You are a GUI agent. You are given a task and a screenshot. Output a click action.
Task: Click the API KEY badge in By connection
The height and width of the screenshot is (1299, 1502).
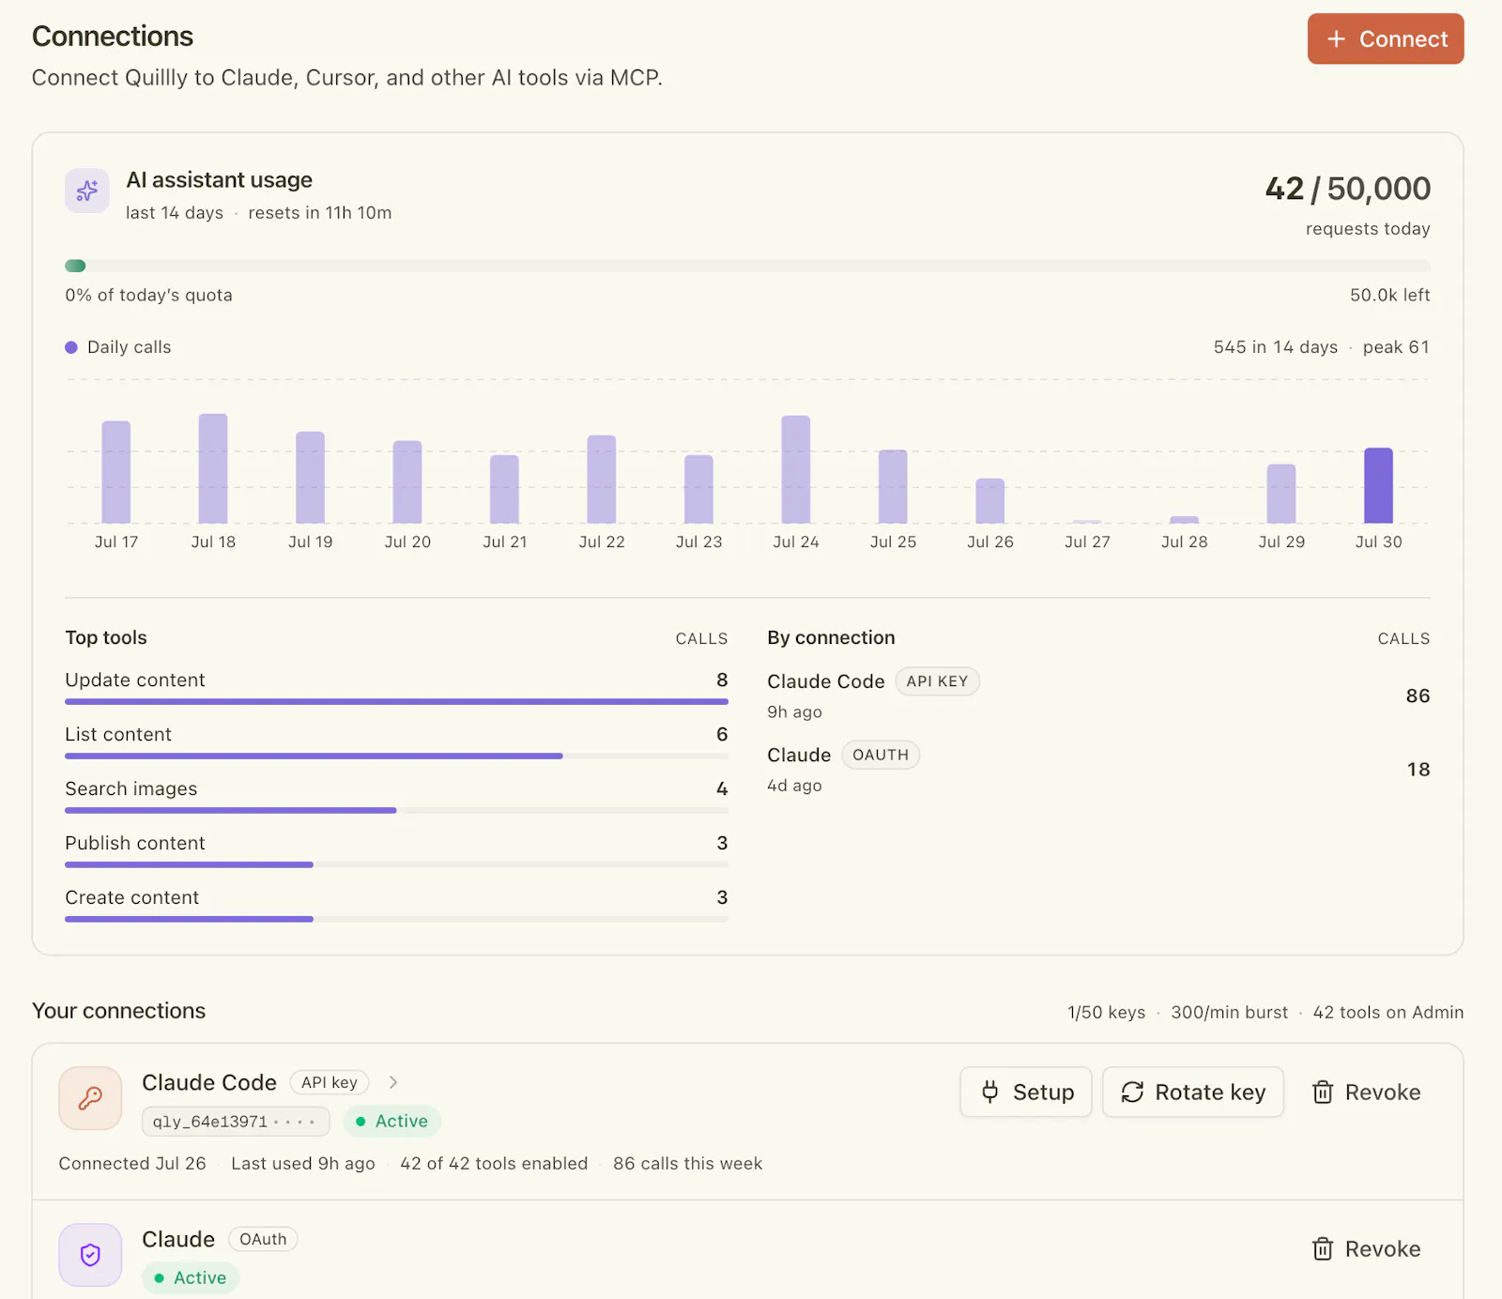point(937,681)
